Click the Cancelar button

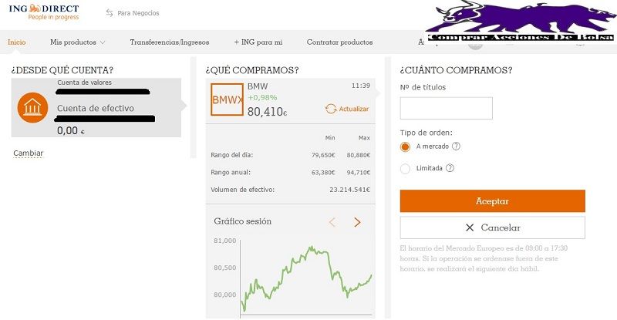point(492,227)
